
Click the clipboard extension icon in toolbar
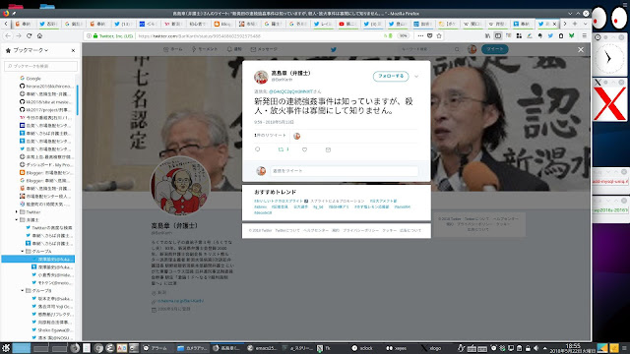(561, 35)
